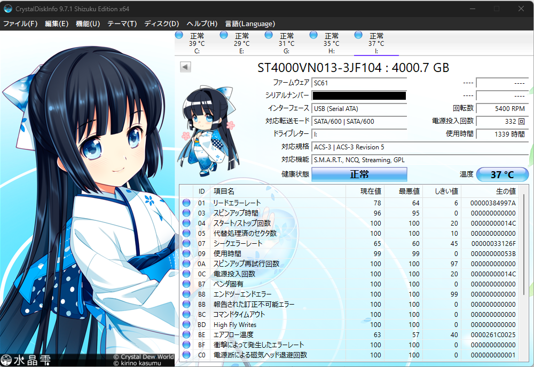Open the 機能(U) menu
Screen dimensions: 534x367
[x=88, y=24]
